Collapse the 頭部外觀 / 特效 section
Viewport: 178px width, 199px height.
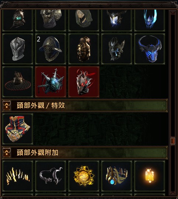pos(7,105)
